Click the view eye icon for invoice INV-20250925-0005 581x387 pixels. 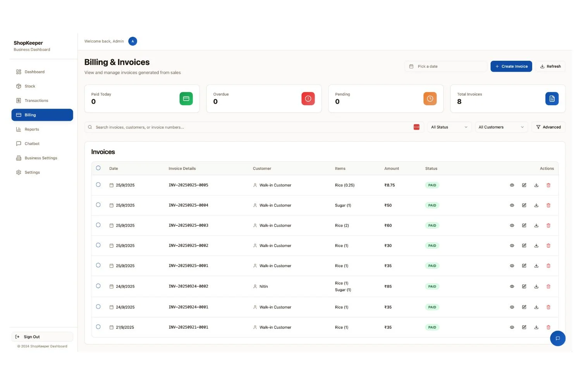[512, 185]
